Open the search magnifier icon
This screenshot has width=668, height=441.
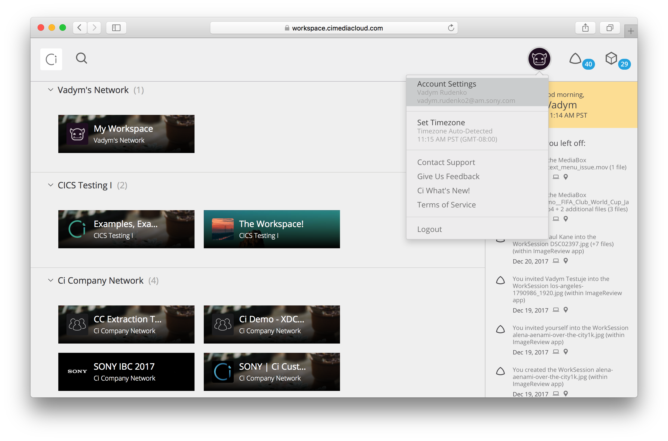pyautogui.click(x=81, y=59)
